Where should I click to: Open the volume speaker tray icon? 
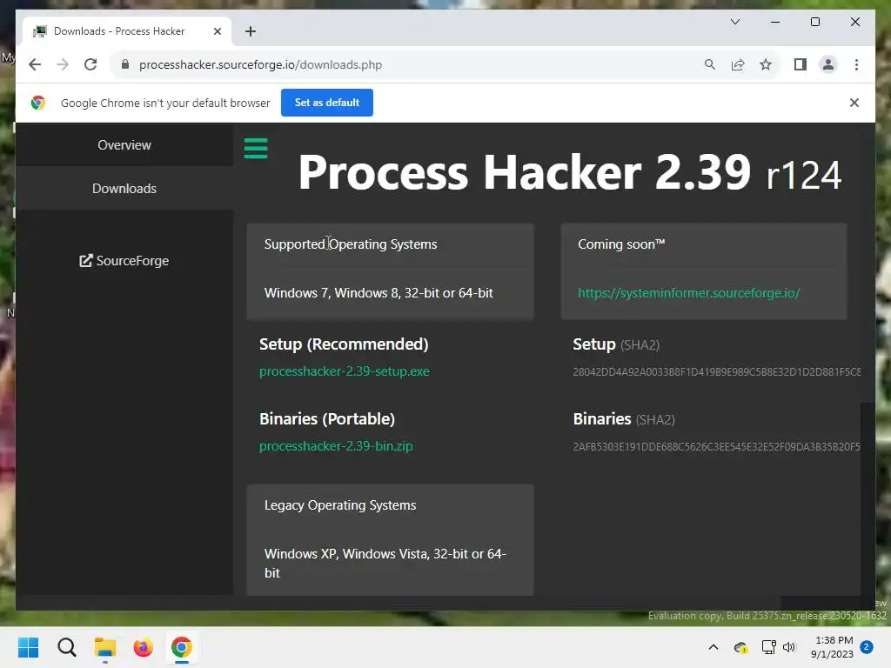coord(788,647)
